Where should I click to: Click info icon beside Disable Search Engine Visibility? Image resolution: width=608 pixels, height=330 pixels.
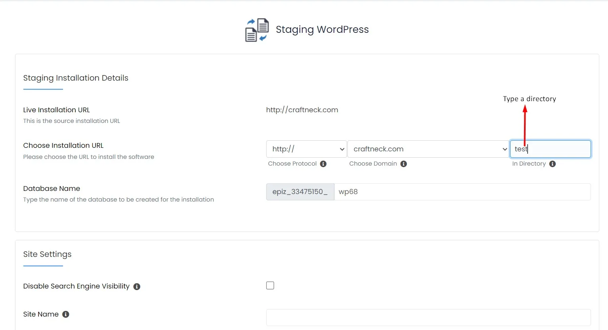pos(137,287)
